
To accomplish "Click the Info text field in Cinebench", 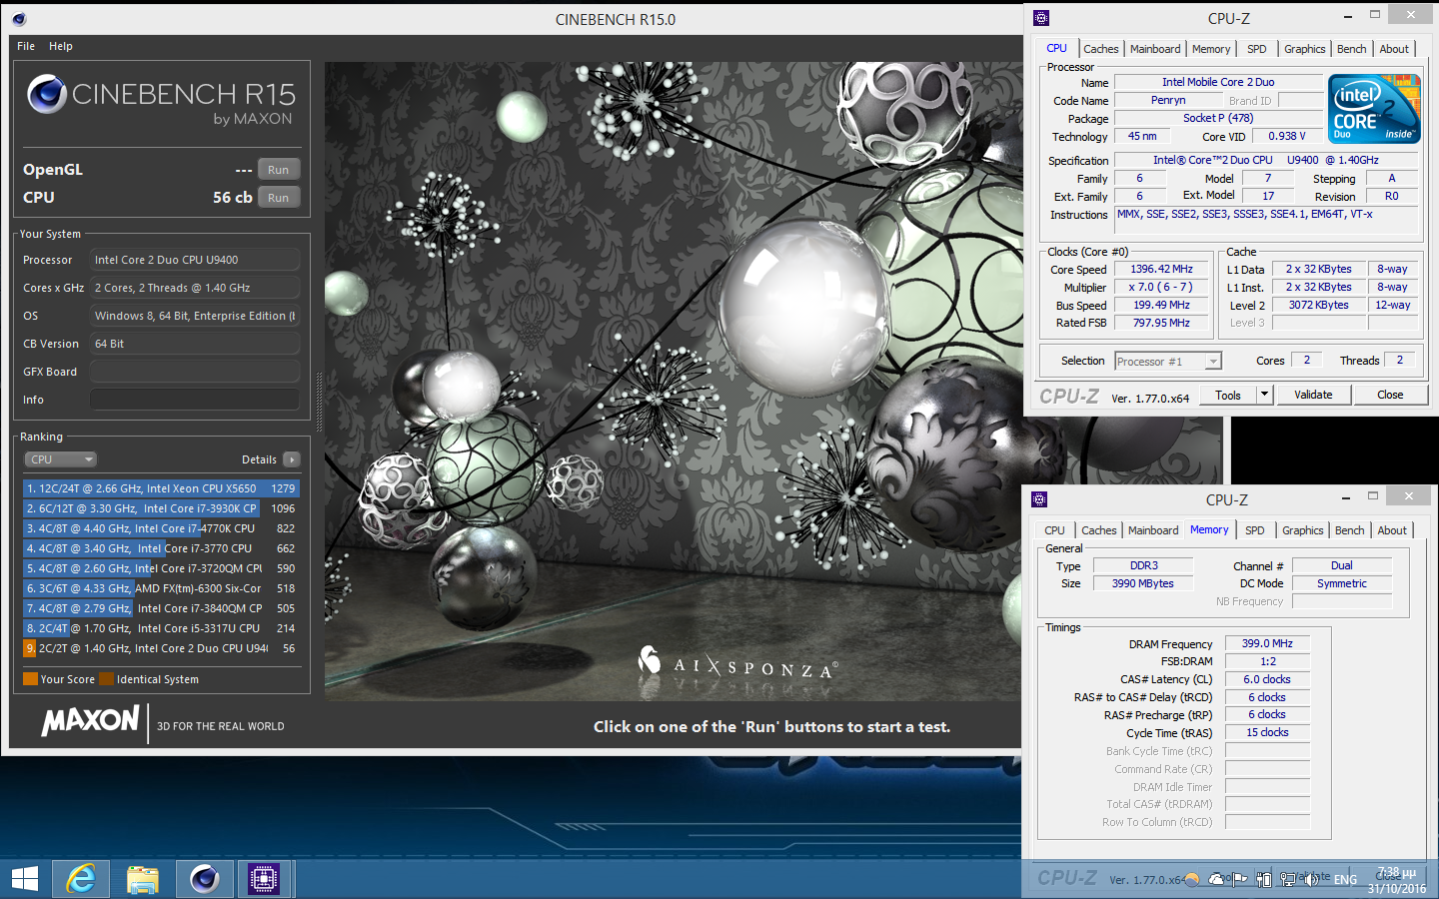I will [x=195, y=400].
